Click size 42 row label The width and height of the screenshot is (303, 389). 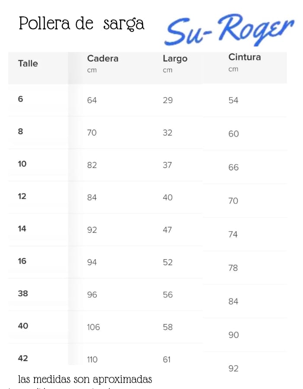pos(23,358)
